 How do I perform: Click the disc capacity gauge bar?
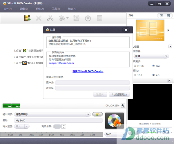pos(52,134)
